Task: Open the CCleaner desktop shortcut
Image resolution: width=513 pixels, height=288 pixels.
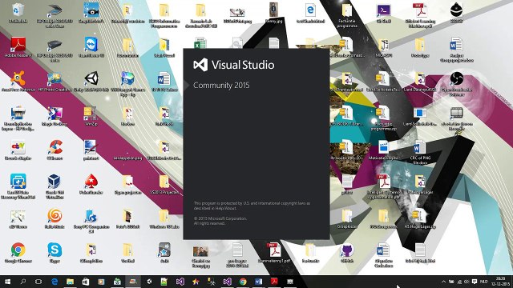Action: (x=55, y=150)
